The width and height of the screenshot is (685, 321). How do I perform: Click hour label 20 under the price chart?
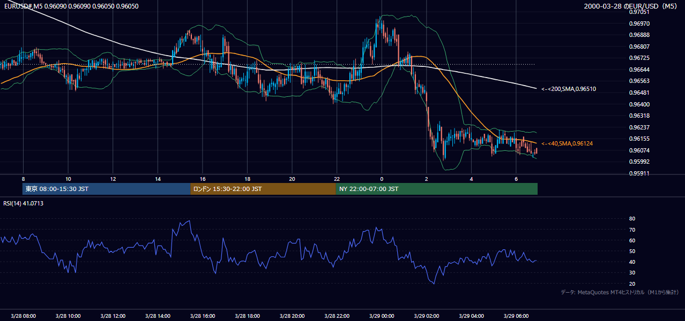(292, 179)
